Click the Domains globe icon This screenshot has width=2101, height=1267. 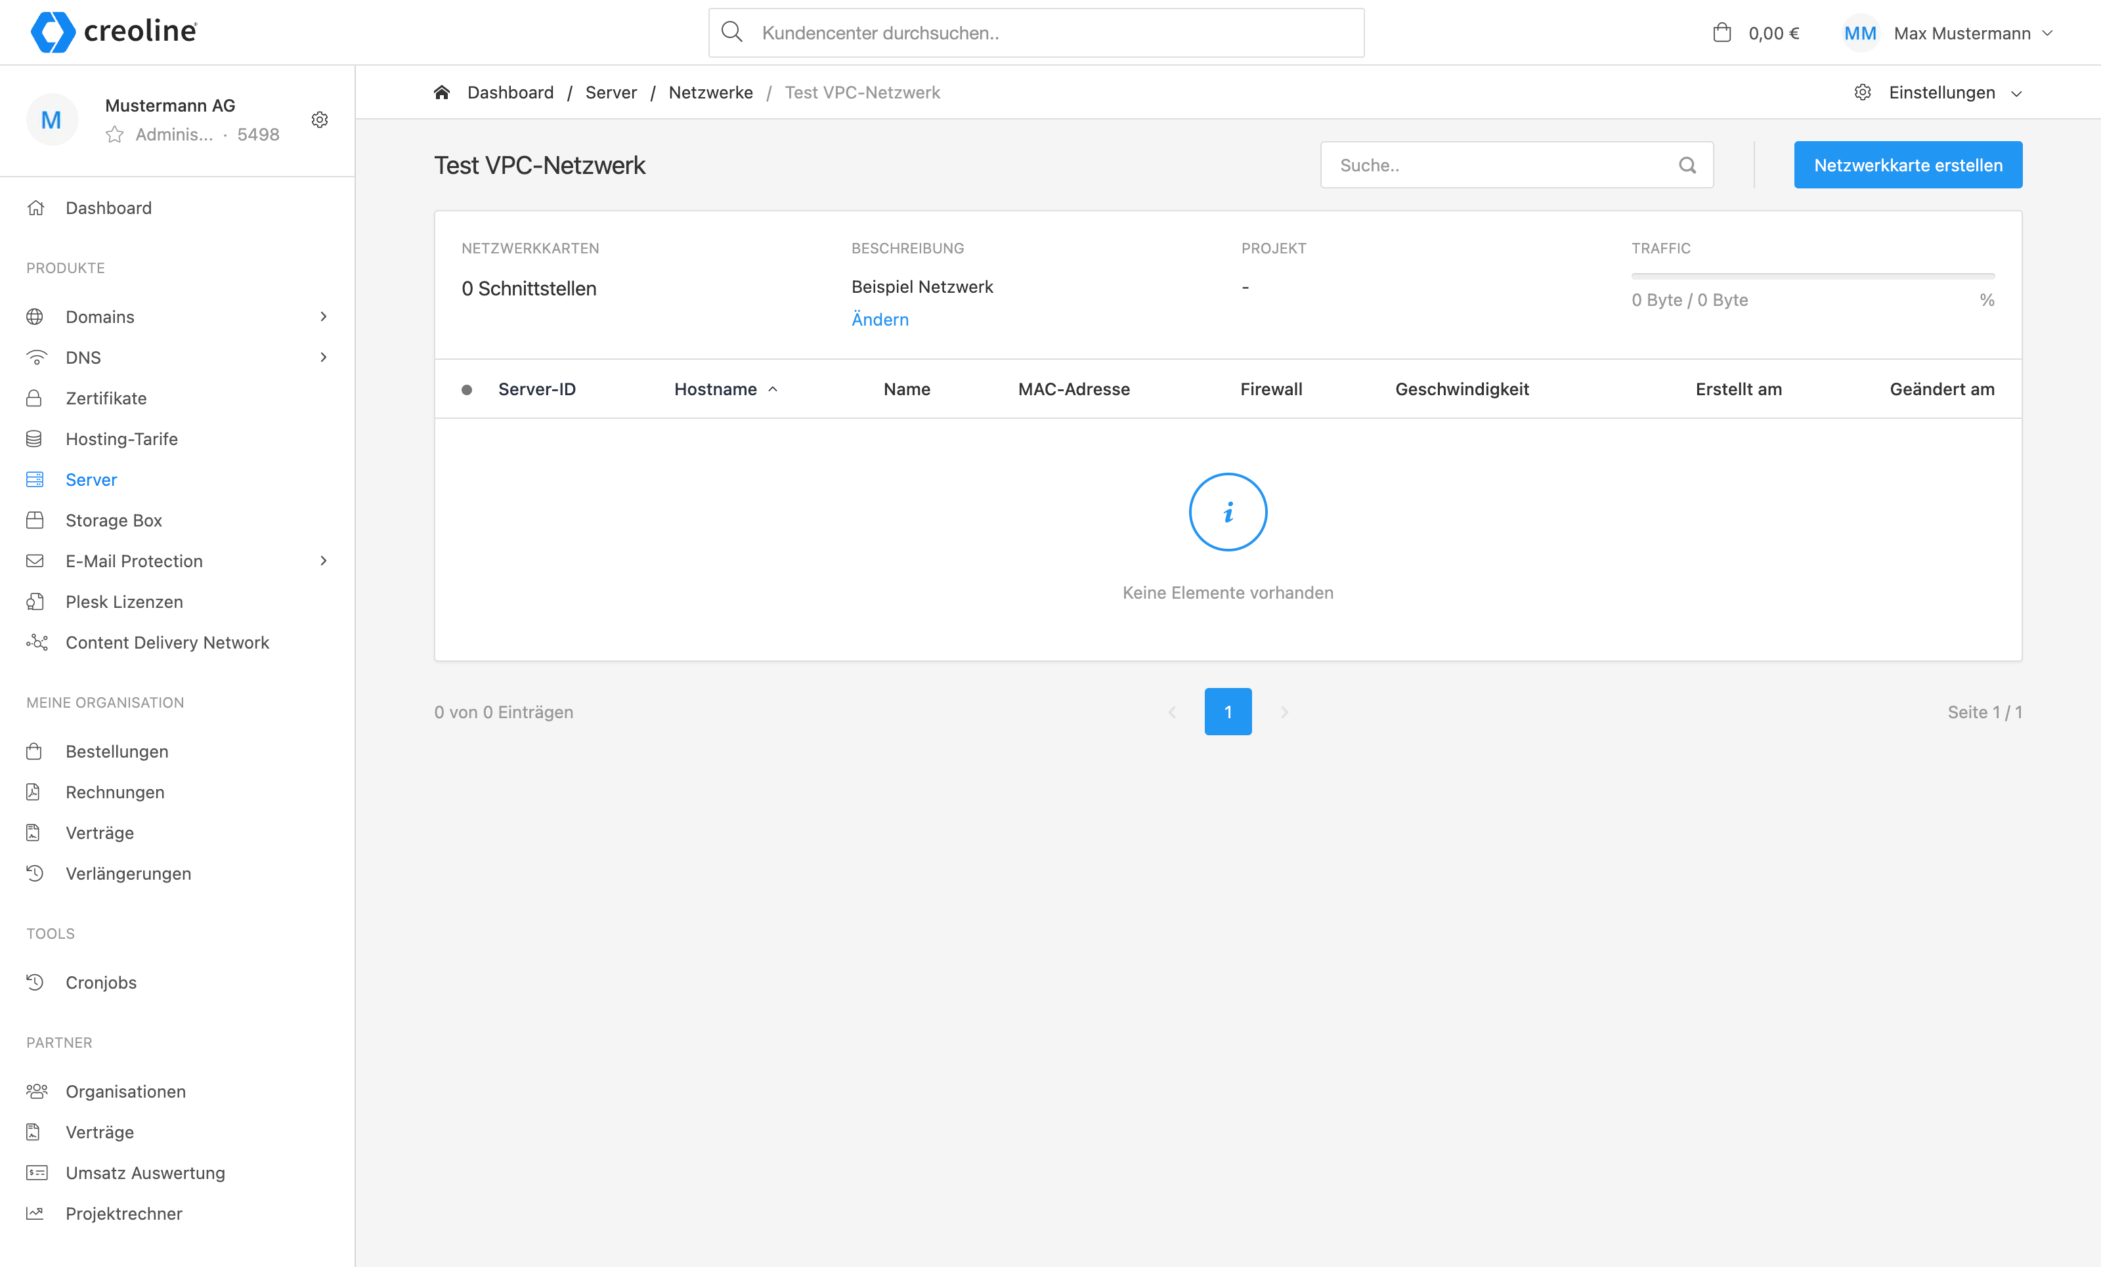35,317
